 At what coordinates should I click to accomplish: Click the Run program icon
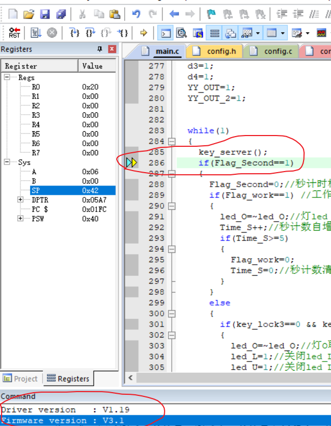(x=36, y=33)
